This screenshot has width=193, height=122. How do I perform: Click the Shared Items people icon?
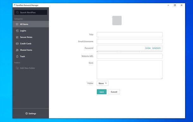pos(17,50)
